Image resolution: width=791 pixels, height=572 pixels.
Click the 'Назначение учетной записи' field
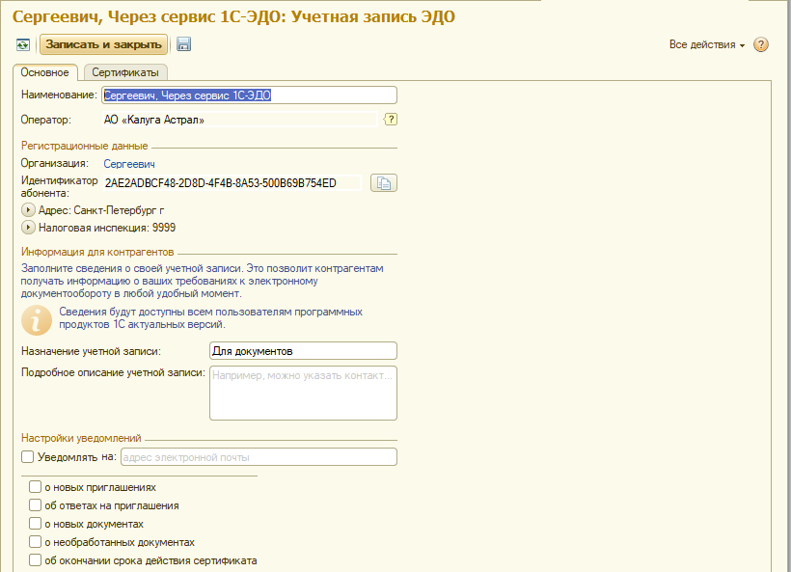(x=303, y=351)
